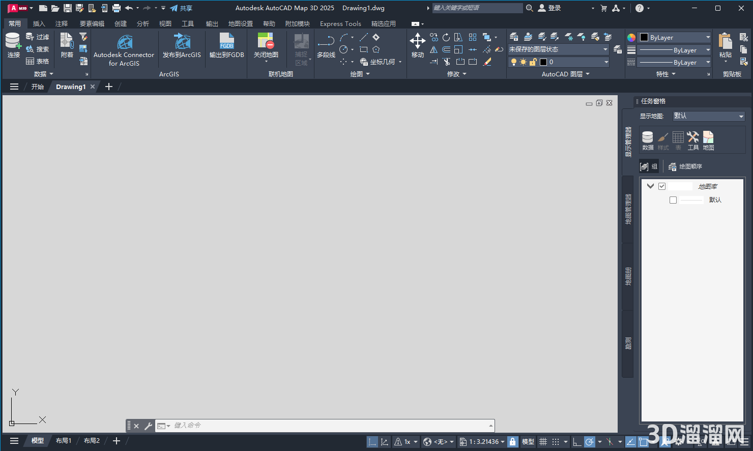Click the 地图 map icon in task pane

708,141
